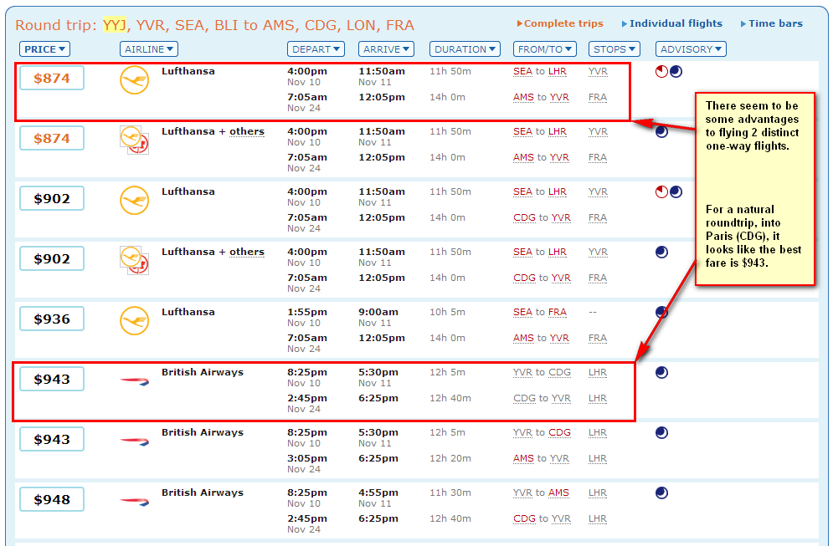Select the $902 Lufthansa-only fare button

(52, 198)
